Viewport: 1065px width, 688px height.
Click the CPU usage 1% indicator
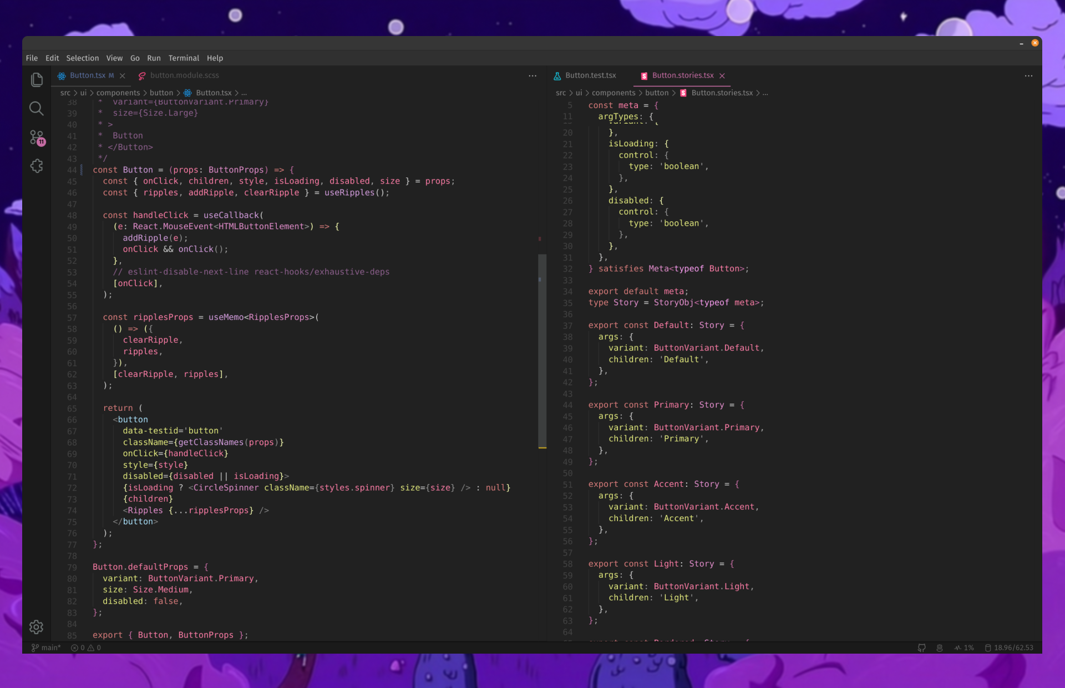click(x=964, y=648)
